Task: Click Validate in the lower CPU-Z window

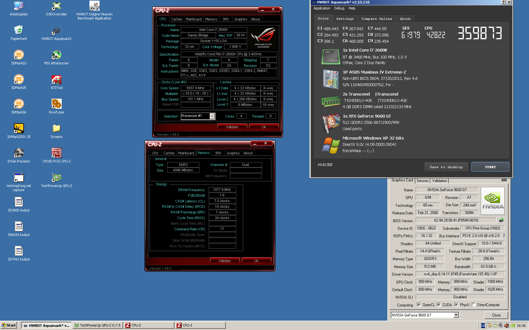Action: point(225,261)
